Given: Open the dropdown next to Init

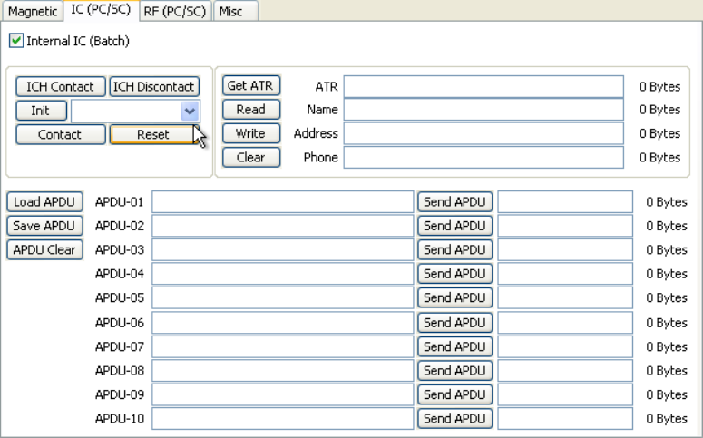Looking at the screenshot, I should pyautogui.click(x=190, y=112).
